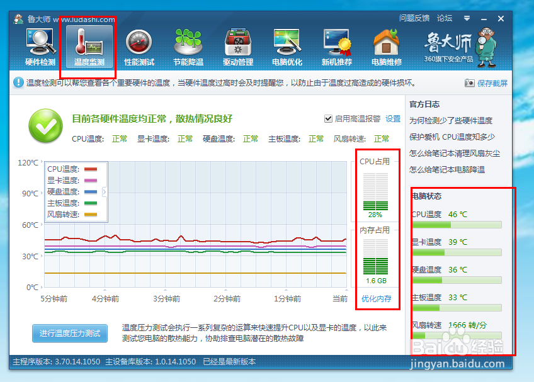Open the 设置 alarm settings link

(x=393, y=118)
